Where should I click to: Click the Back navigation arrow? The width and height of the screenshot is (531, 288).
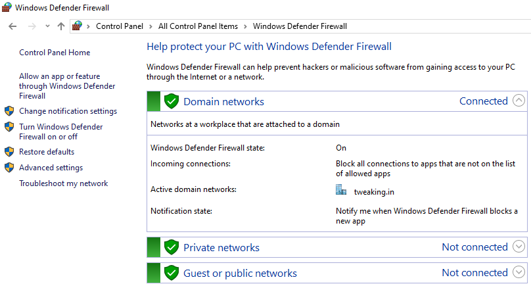(x=12, y=26)
